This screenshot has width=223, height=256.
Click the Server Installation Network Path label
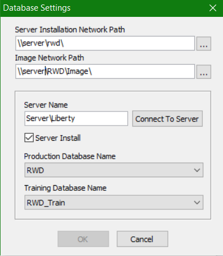click(x=70, y=30)
